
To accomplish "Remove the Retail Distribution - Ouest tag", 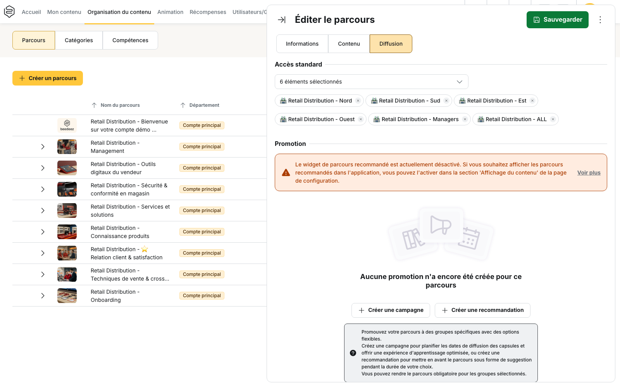I will [x=361, y=119].
